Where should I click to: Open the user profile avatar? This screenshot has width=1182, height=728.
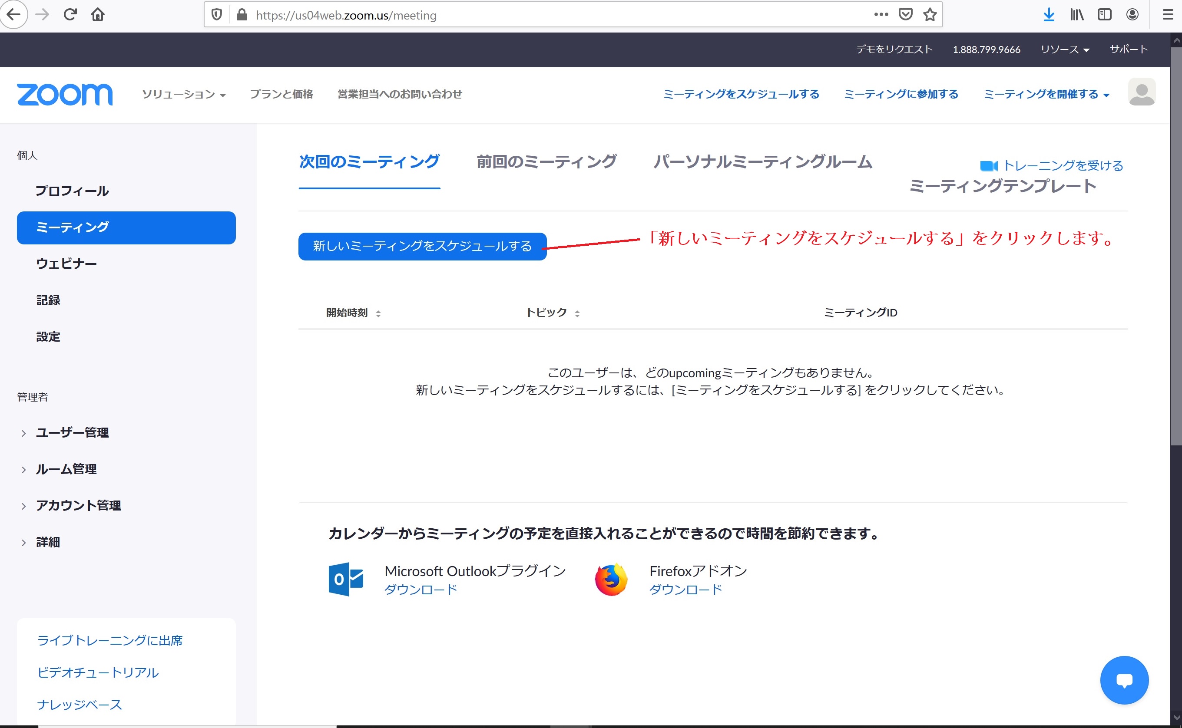click(1142, 92)
